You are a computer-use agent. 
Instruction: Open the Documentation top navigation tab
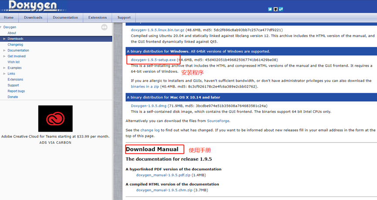[x=65, y=17]
